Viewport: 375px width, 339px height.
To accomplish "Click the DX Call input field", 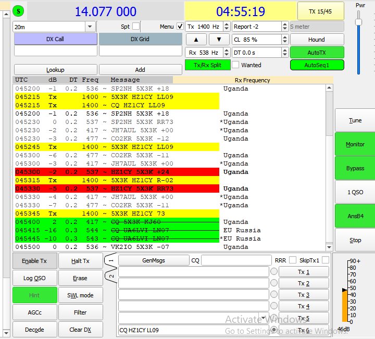I will [56, 51].
